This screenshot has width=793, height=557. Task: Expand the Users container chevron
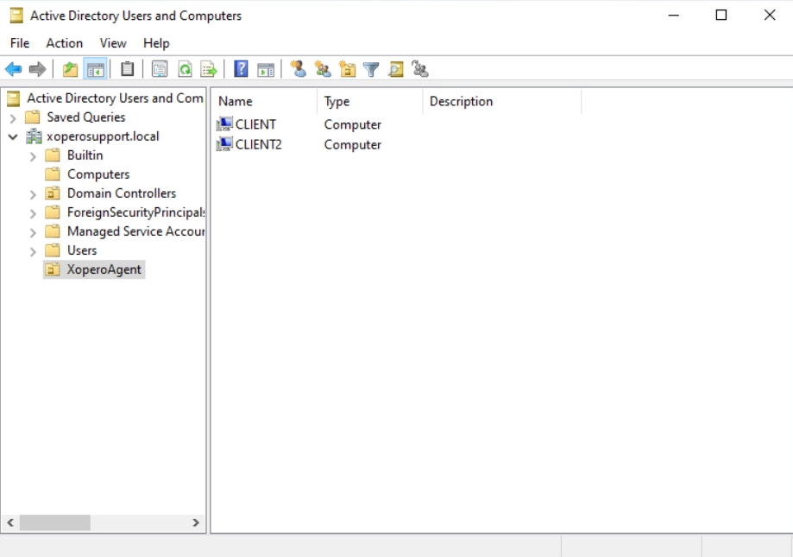coord(34,250)
